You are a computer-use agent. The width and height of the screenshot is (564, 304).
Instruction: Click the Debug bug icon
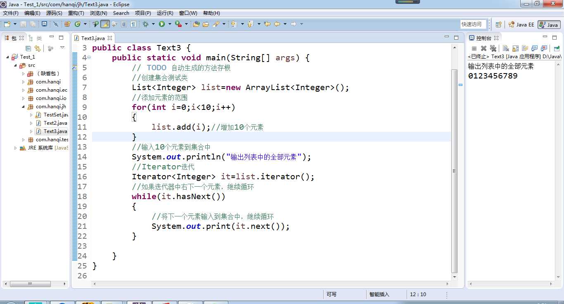[146, 24]
